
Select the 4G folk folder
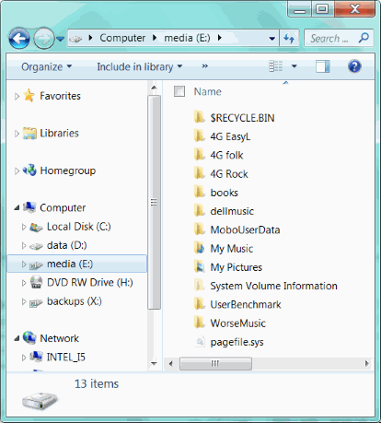[x=226, y=155]
